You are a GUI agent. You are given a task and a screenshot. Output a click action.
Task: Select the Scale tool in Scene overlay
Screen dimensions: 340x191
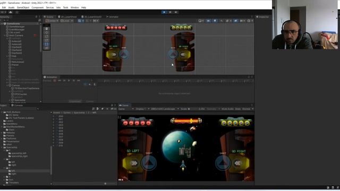47,40
